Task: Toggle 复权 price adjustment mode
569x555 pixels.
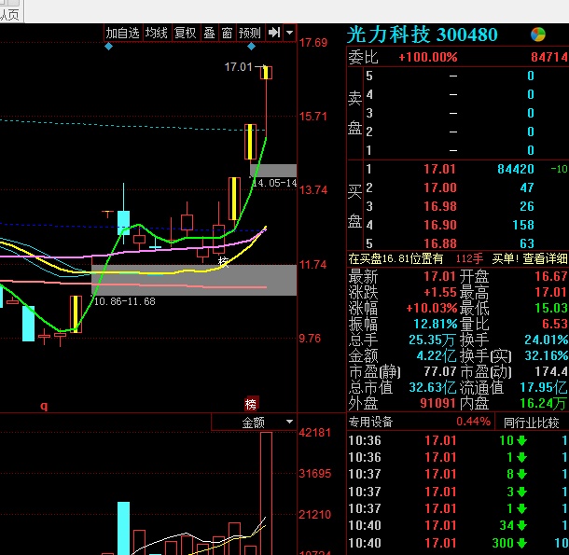Action: click(x=185, y=33)
